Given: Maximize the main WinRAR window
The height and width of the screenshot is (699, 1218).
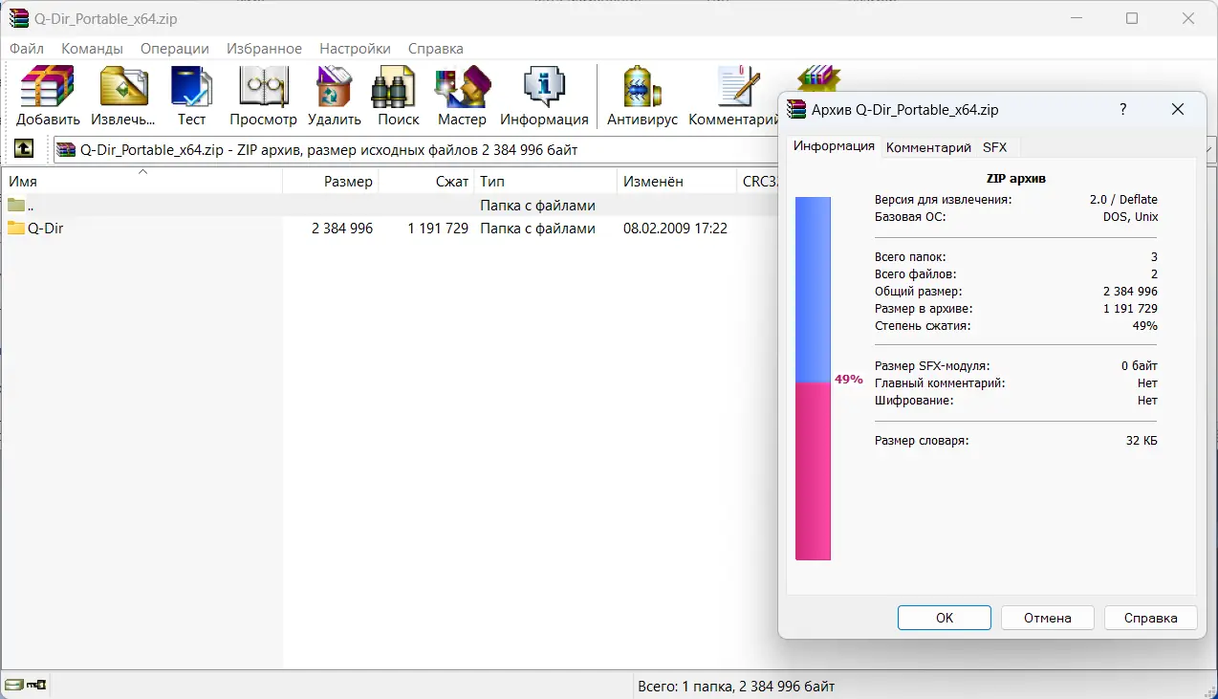Looking at the screenshot, I should pos(1132,18).
